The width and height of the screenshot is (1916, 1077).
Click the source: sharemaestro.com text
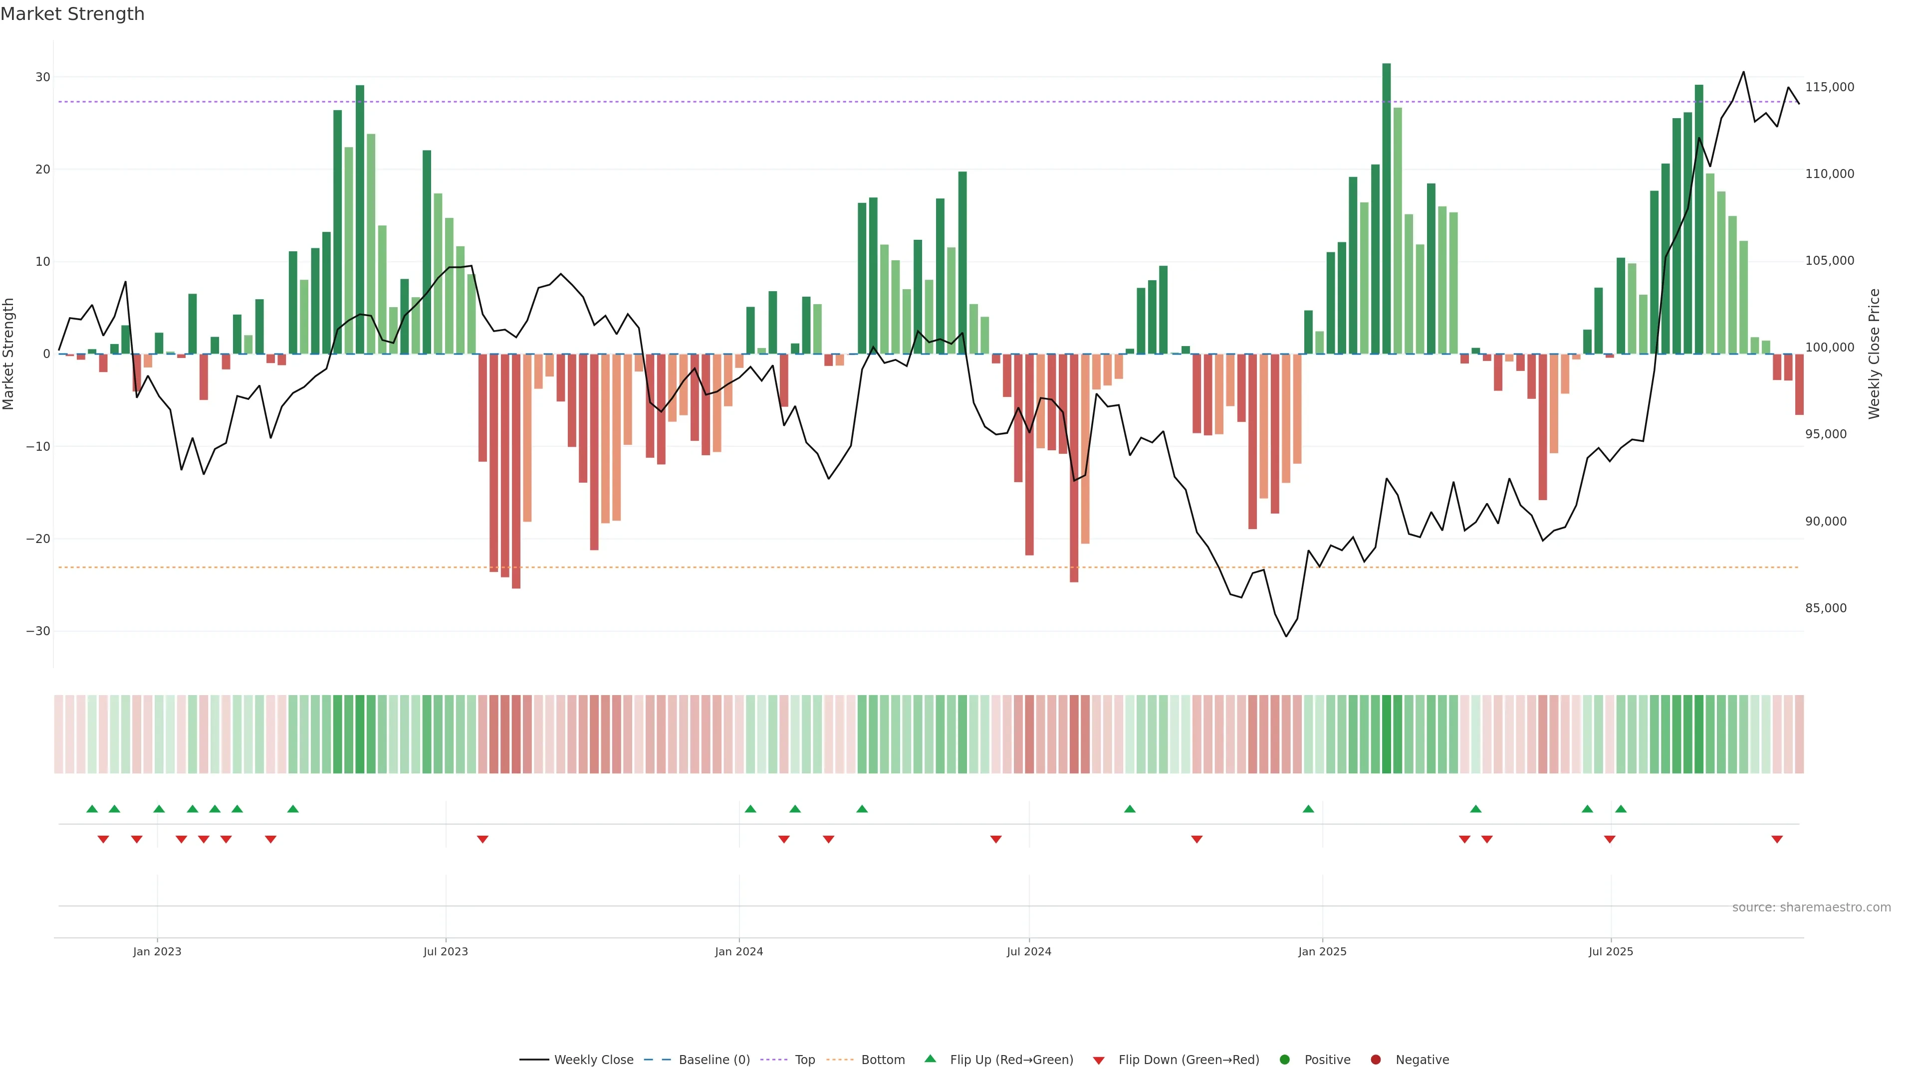[x=1811, y=907]
